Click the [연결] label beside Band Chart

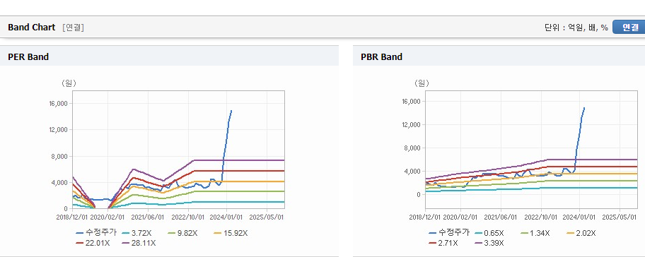click(74, 28)
